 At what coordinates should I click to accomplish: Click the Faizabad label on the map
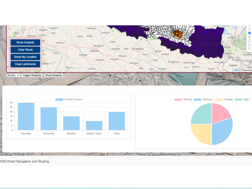(116, 49)
